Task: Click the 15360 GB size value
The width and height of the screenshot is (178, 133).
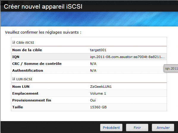Action: click(98, 107)
